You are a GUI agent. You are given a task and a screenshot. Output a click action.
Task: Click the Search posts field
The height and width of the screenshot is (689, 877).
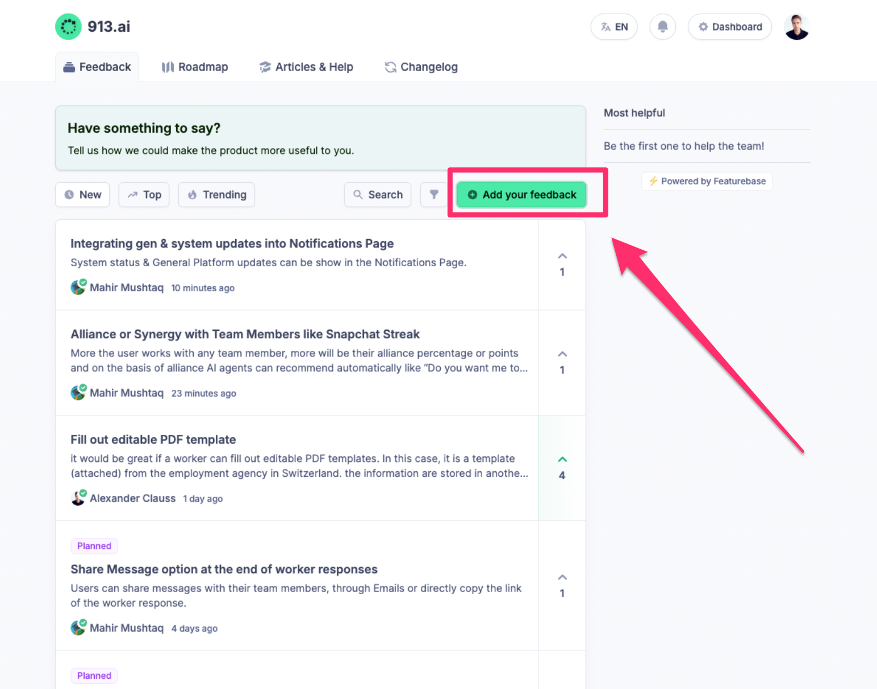pyautogui.click(x=378, y=195)
